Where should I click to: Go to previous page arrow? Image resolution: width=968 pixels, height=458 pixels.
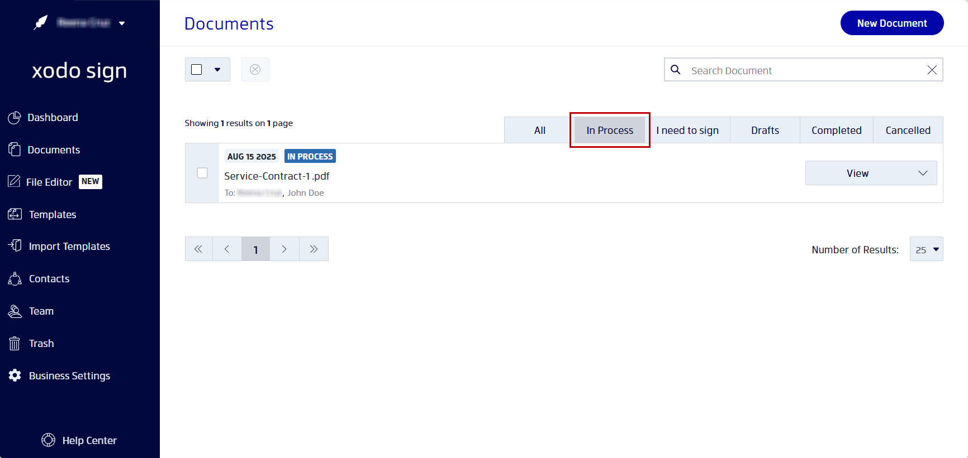[x=227, y=249]
